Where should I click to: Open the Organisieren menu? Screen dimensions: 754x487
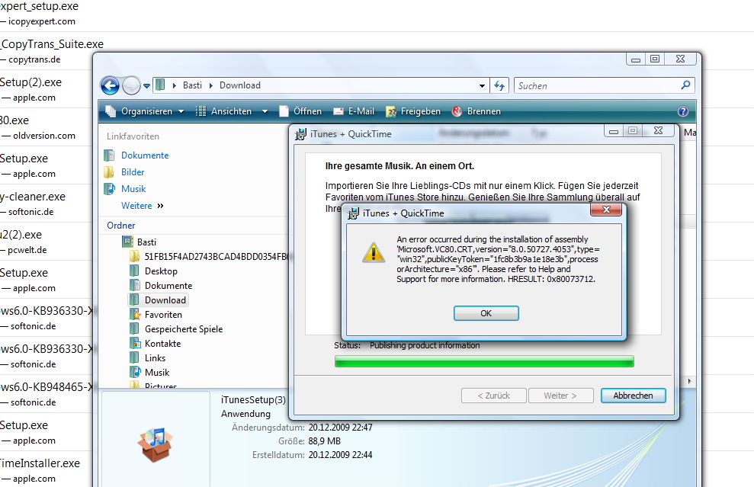(145, 111)
